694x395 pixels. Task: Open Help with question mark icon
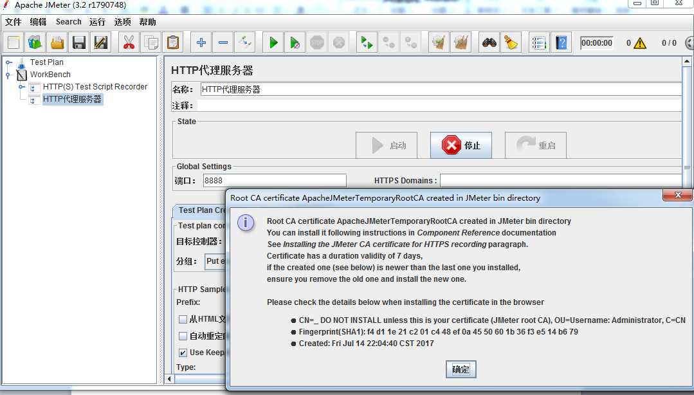(x=562, y=43)
